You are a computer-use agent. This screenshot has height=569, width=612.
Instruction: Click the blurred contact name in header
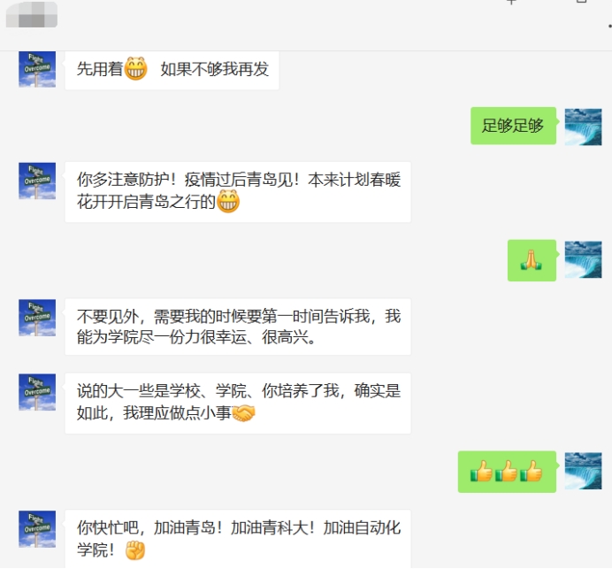[32, 14]
